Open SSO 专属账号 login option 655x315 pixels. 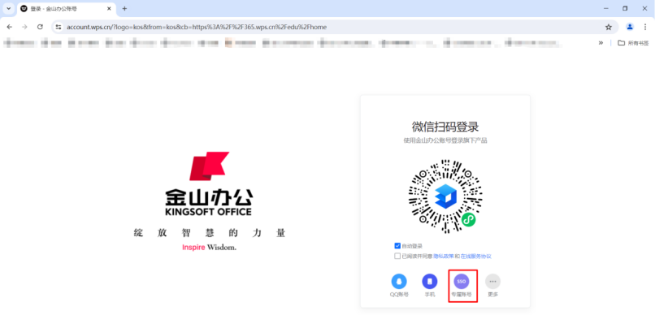tap(461, 282)
